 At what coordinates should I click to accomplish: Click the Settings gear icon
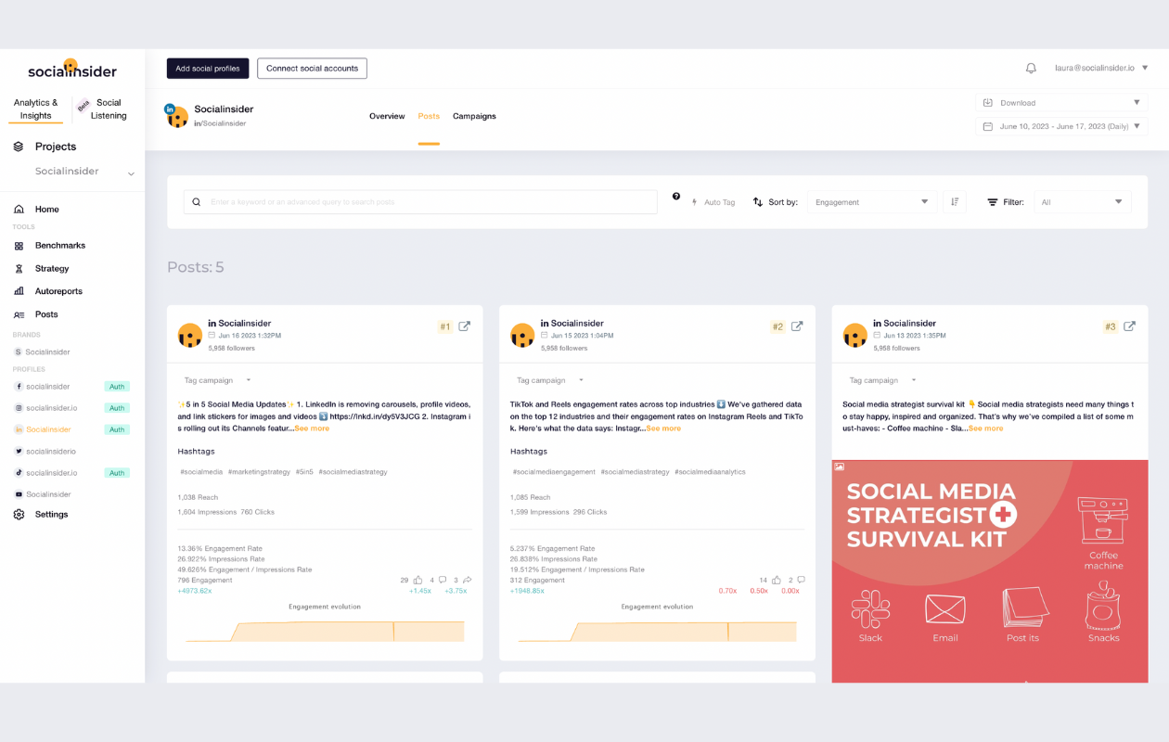19,515
